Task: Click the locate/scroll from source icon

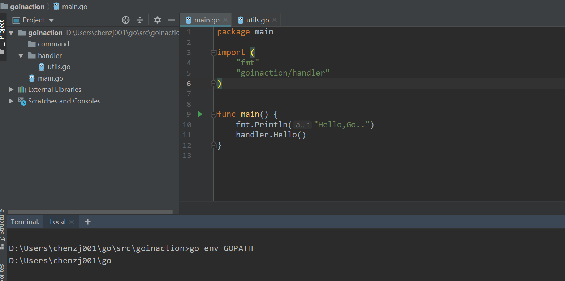Action: click(x=126, y=20)
